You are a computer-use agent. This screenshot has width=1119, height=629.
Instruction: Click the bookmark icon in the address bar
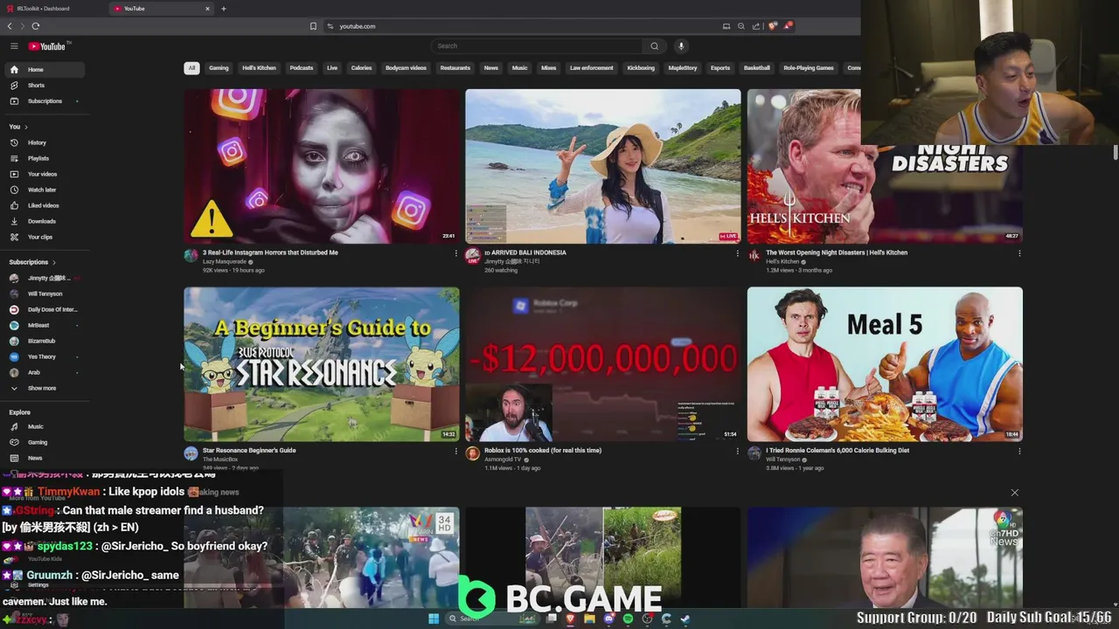(x=313, y=26)
